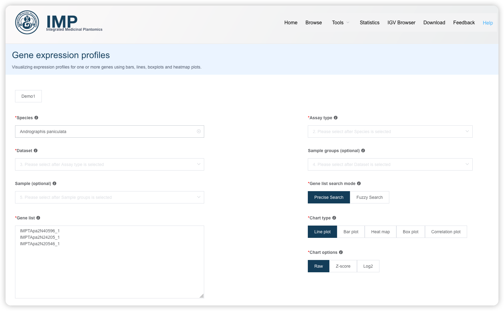Click gene ID IMPTApa2N24205_1
The height and width of the screenshot is (311, 504).
coord(40,237)
